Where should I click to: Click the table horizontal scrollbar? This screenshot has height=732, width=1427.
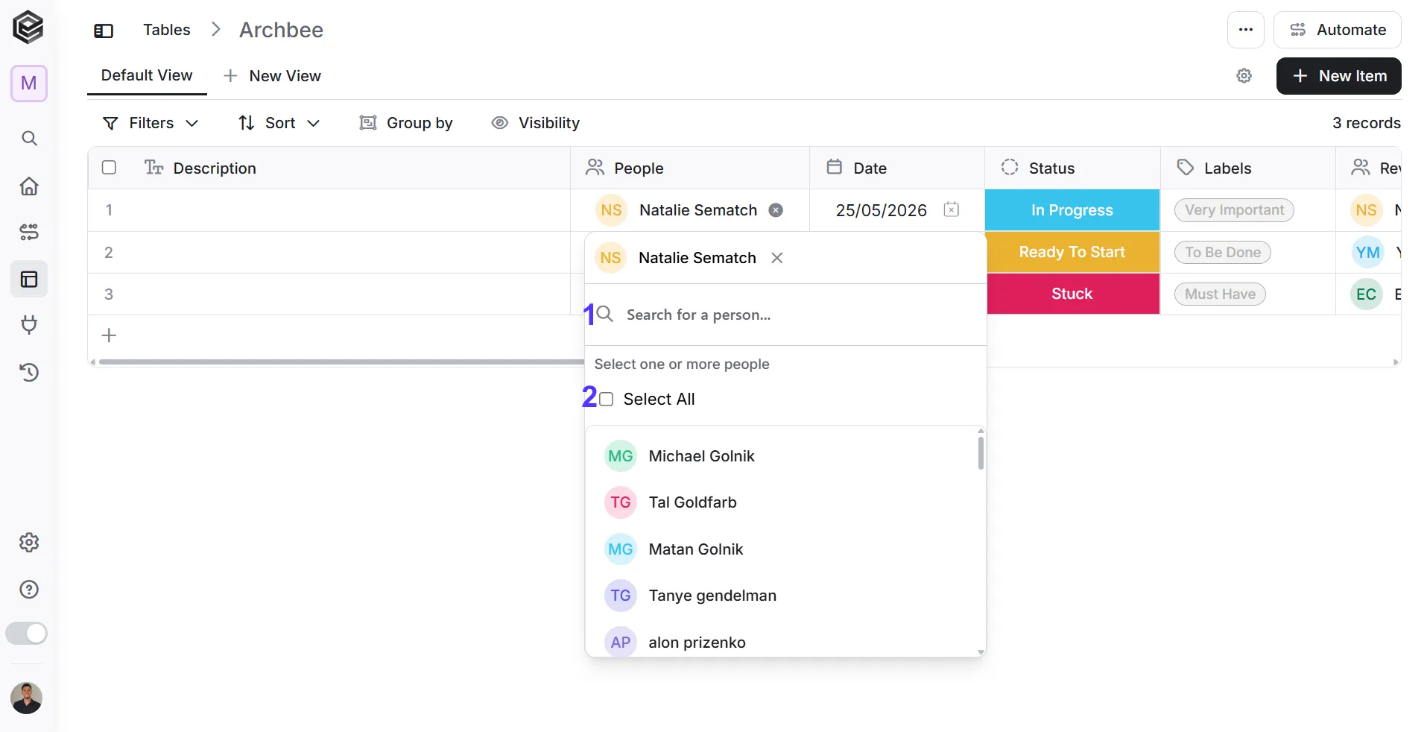tap(341, 362)
